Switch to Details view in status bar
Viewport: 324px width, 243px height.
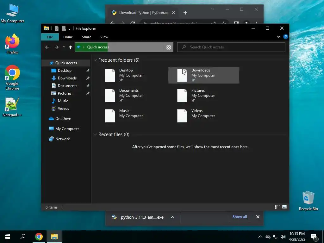coord(277,207)
